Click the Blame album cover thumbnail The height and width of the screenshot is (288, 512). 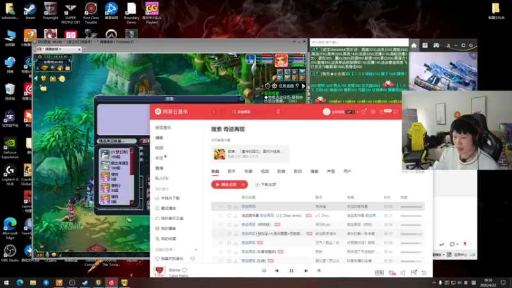coord(159,271)
